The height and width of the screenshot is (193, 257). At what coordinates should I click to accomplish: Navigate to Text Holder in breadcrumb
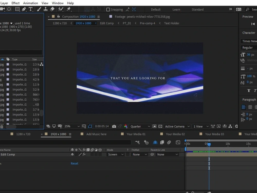click(x=172, y=23)
